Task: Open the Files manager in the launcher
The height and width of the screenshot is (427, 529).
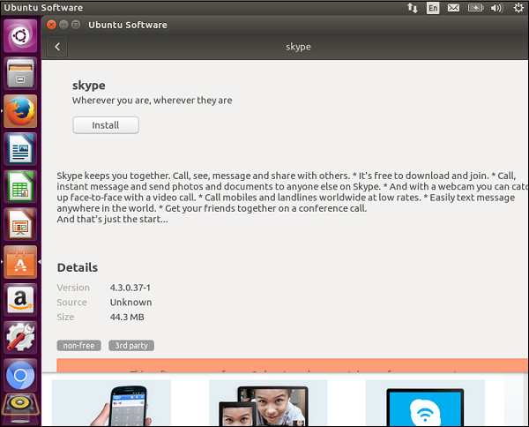Action: 20,74
